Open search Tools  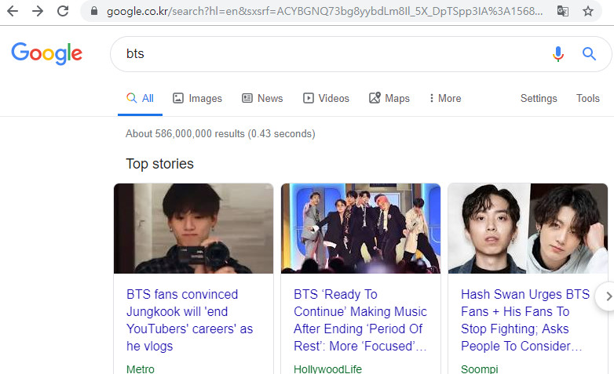coord(588,98)
